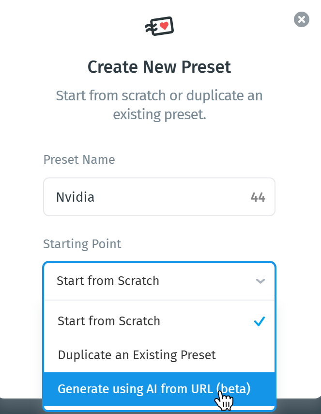Click the Starting Point label

pos(82,243)
